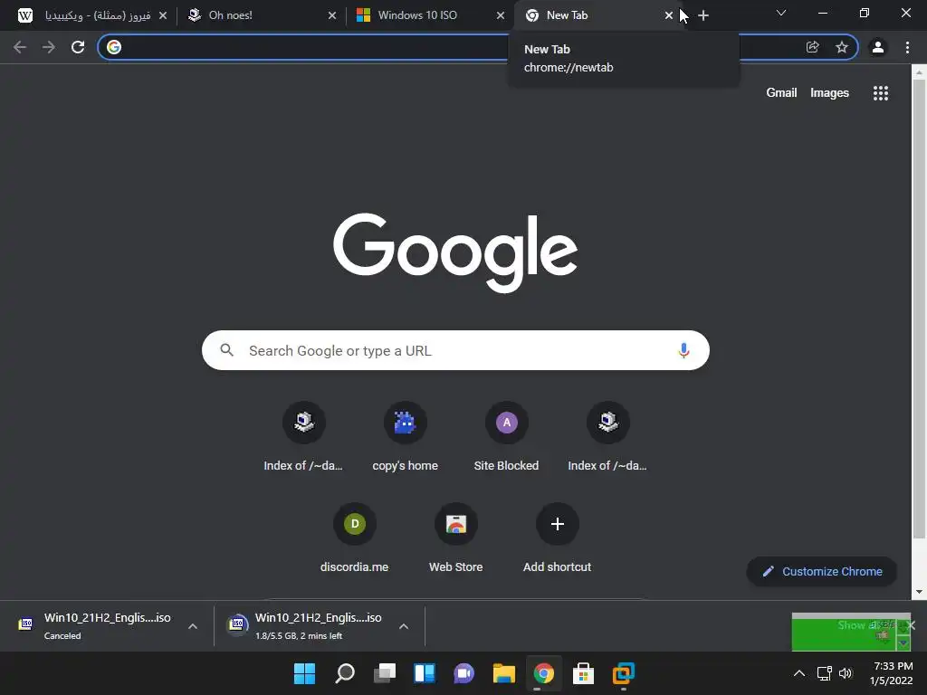Open the discordia.me shortcut
This screenshot has height=695, width=927.
[x=354, y=538]
